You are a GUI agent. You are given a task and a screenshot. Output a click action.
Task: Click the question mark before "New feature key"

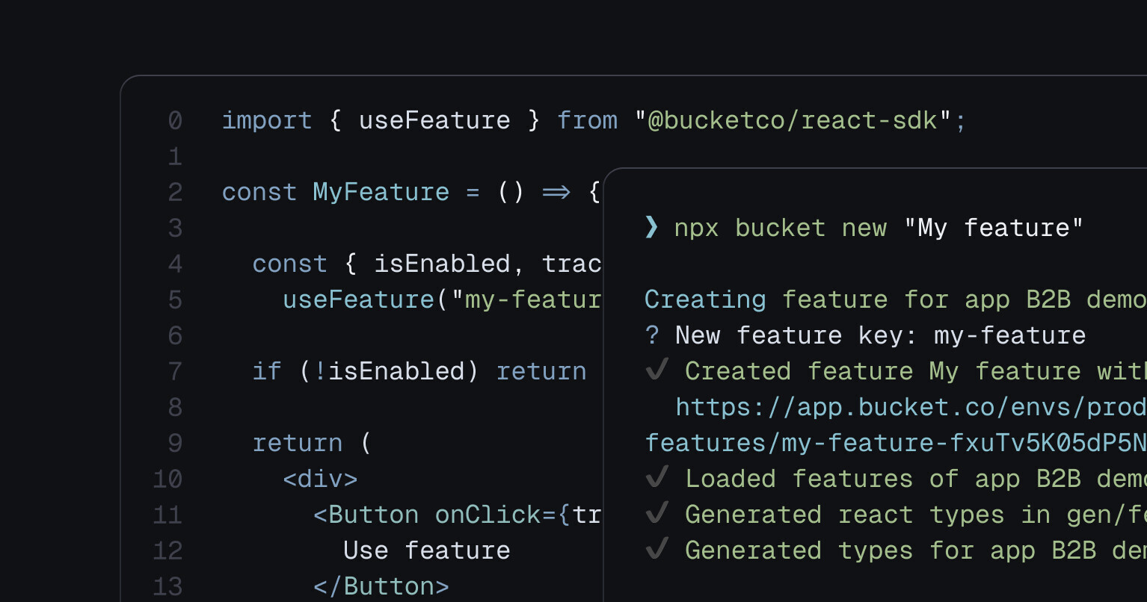[652, 335]
